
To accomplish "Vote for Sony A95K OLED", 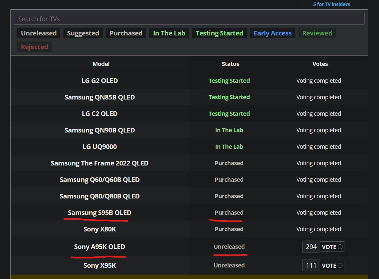I will (333, 247).
